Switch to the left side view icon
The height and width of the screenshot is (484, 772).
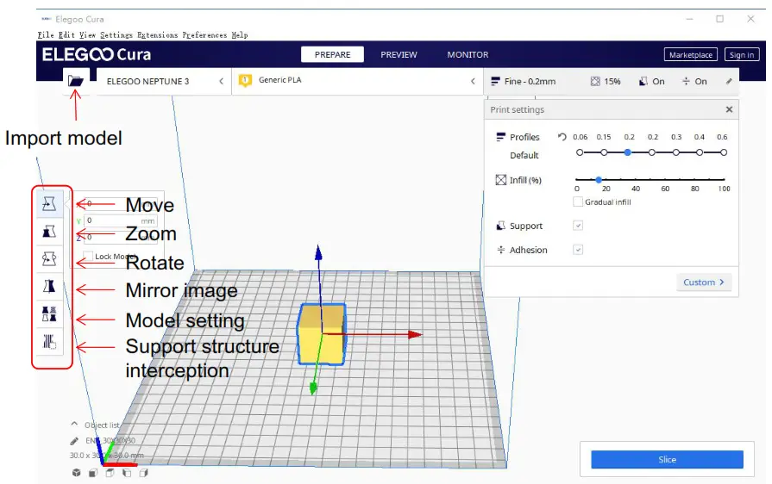[127, 473]
